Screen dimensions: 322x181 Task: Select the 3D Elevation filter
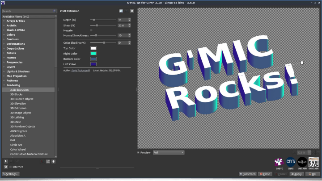(18, 104)
